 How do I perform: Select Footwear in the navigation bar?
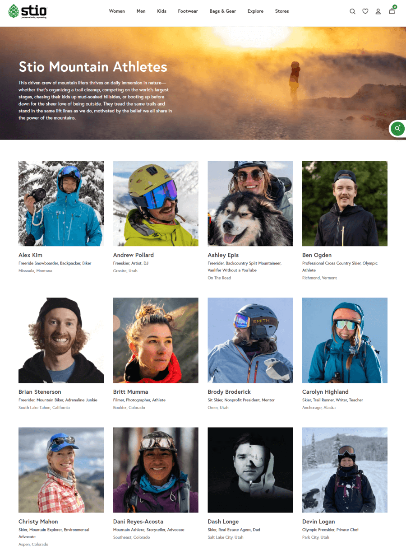tap(188, 11)
